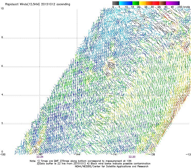Click the longitude label -147

point(40,155)
